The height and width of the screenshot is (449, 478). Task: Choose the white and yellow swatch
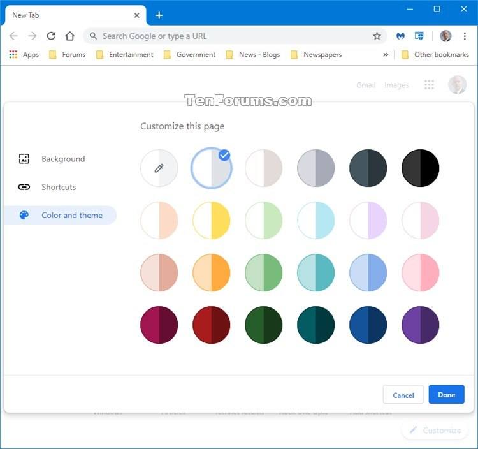pyautogui.click(x=211, y=220)
